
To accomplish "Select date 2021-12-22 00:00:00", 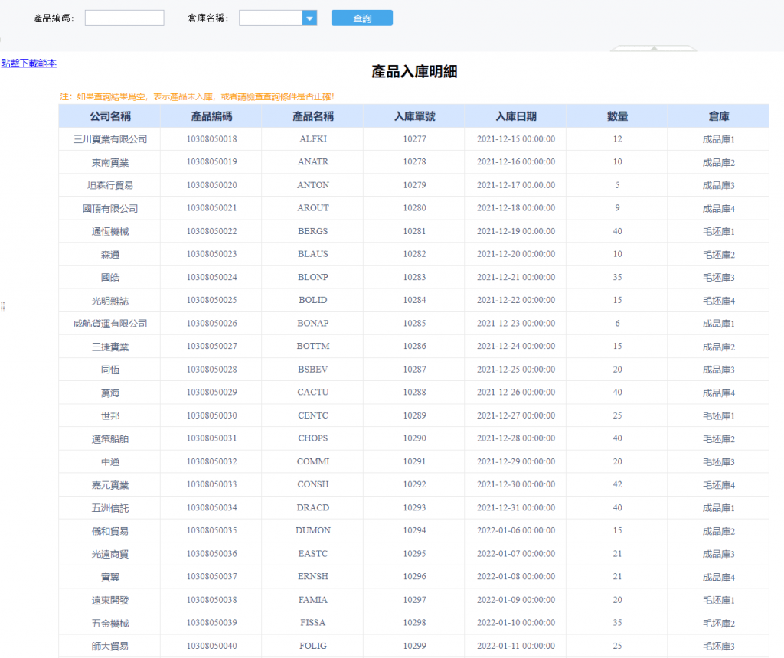I will (516, 300).
